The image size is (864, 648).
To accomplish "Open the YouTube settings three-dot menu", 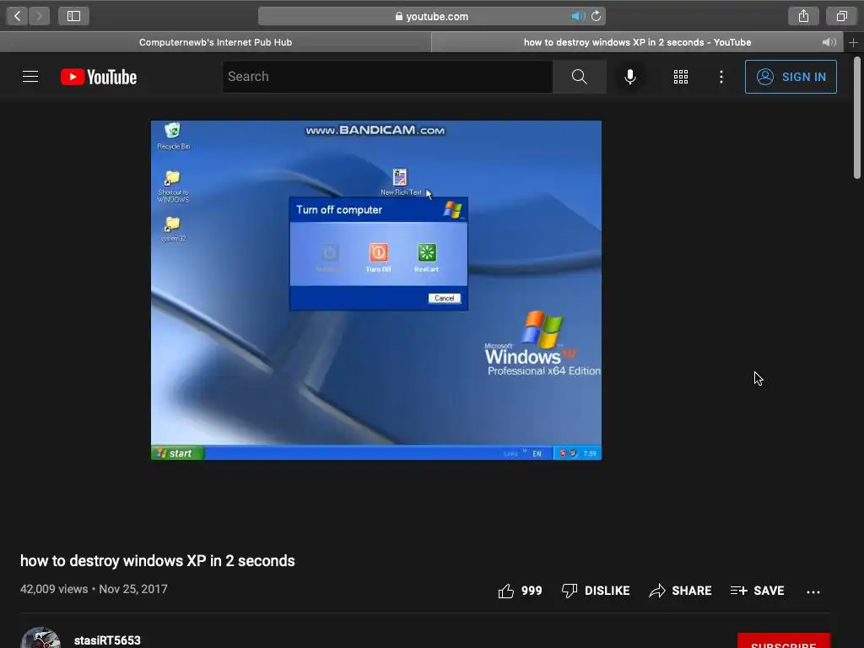I will click(x=721, y=77).
